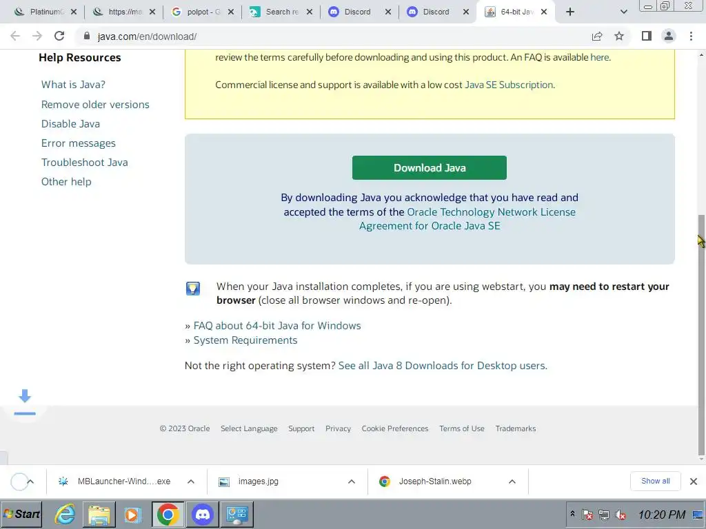Switch to the Search re tab
The height and width of the screenshot is (529, 706).
(x=281, y=12)
